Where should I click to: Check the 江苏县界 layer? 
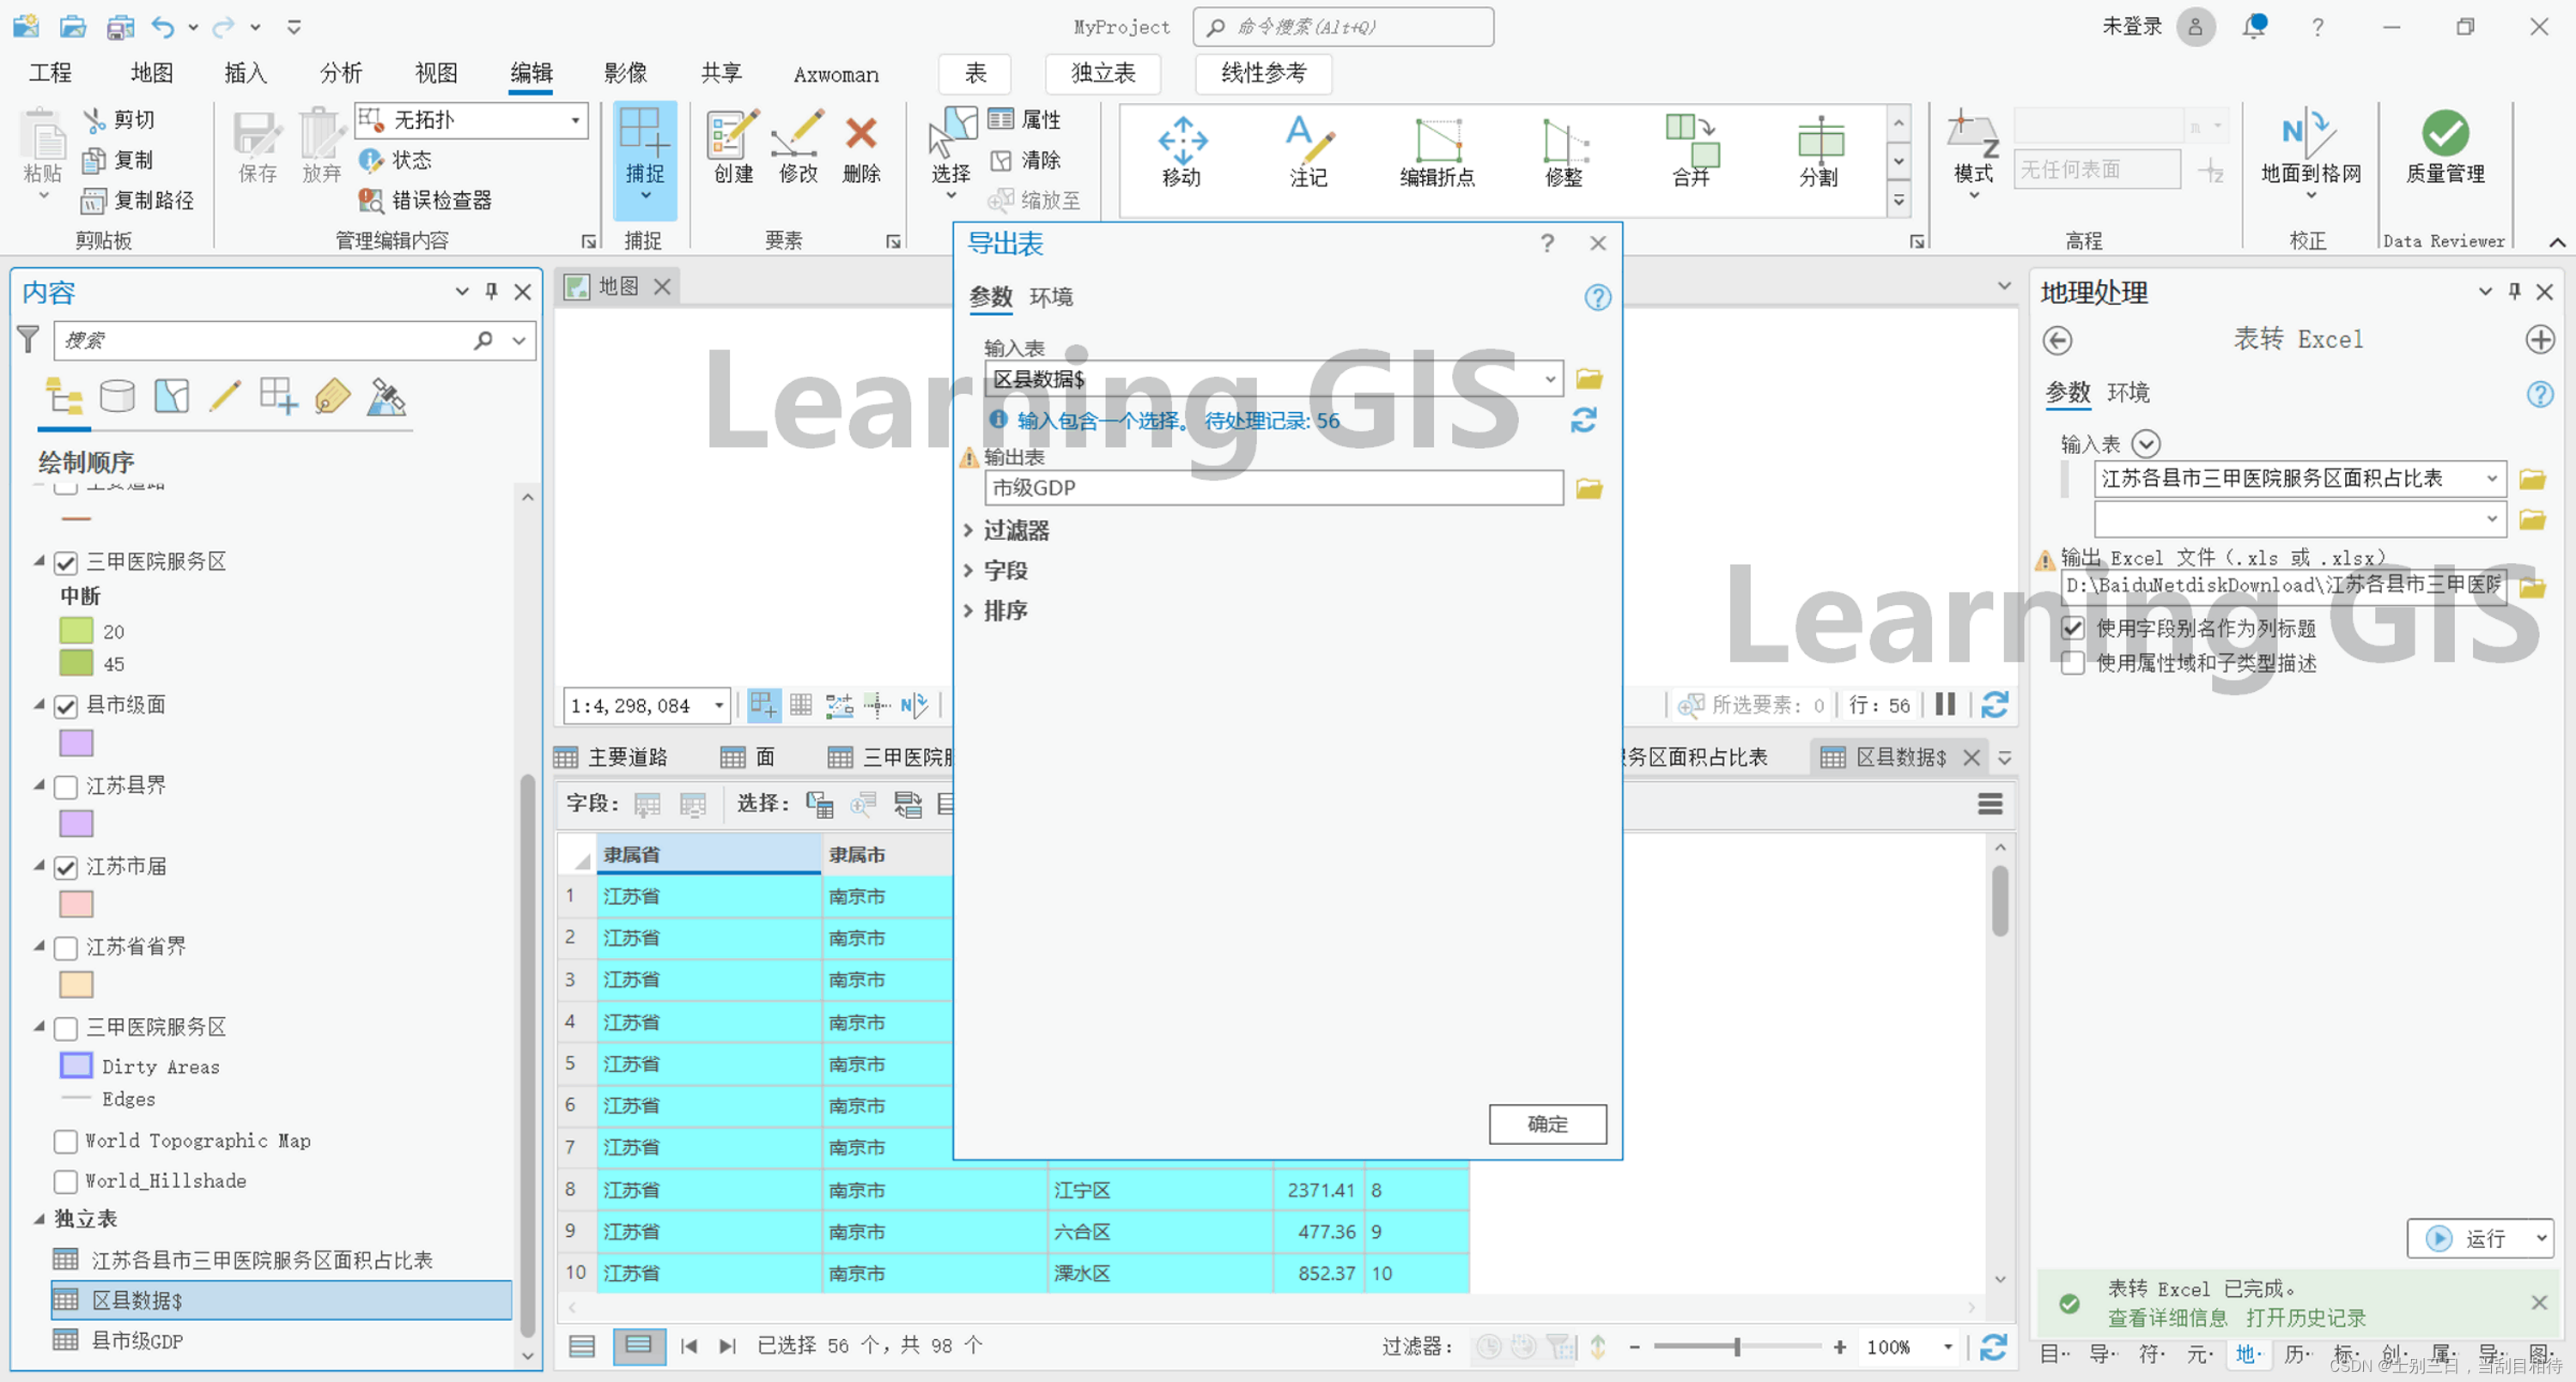[x=66, y=787]
